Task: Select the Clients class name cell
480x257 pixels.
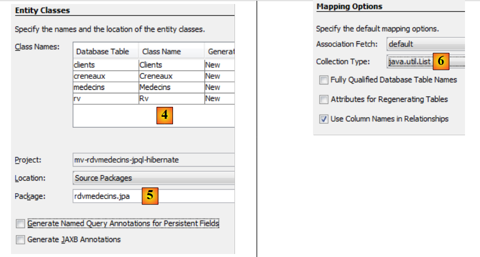Action: 170,65
